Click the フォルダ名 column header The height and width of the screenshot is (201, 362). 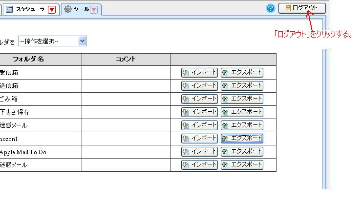coord(28,59)
